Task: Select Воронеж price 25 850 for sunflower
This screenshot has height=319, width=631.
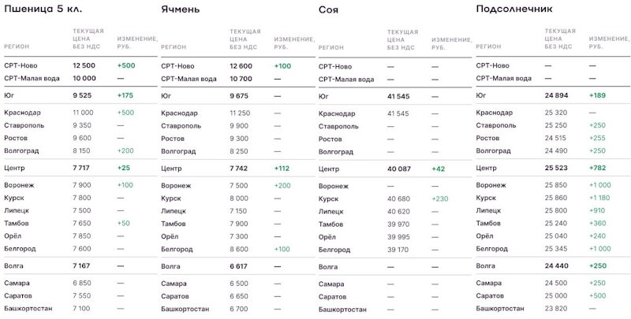Action: (x=556, y=185)
